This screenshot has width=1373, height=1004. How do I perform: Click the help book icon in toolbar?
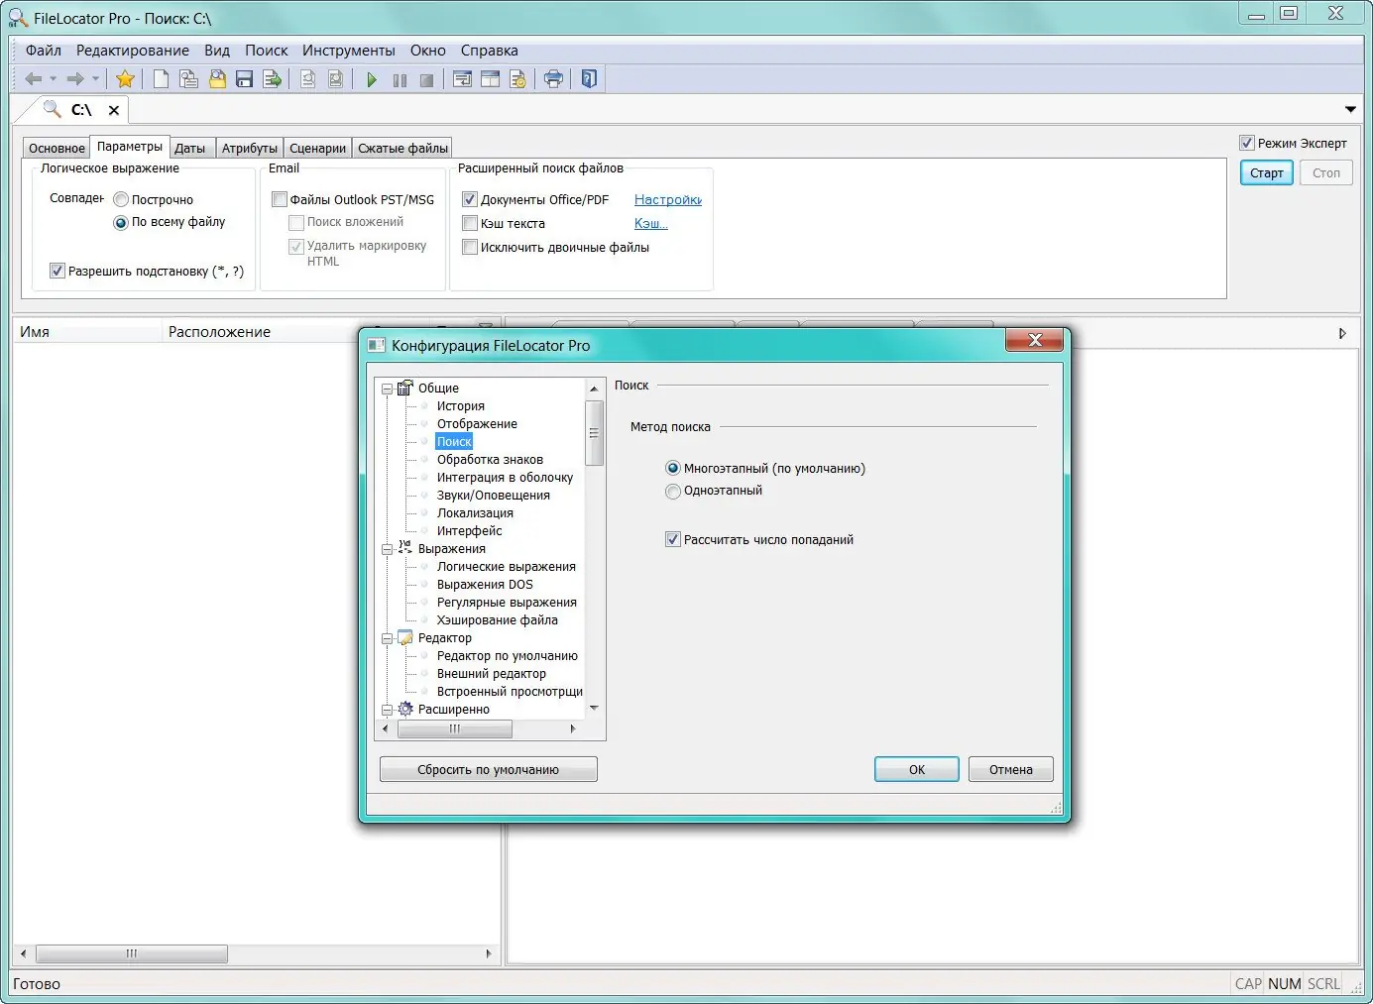click(589, 79)
